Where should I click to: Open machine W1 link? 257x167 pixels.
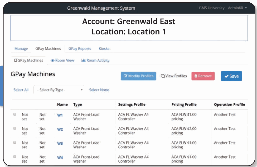tap(60, 115)
